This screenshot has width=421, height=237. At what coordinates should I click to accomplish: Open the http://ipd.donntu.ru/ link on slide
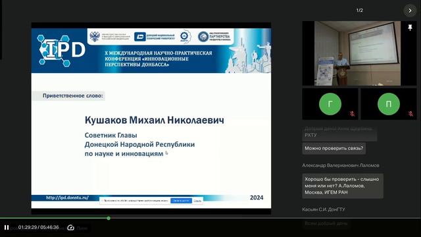point(67,197)
